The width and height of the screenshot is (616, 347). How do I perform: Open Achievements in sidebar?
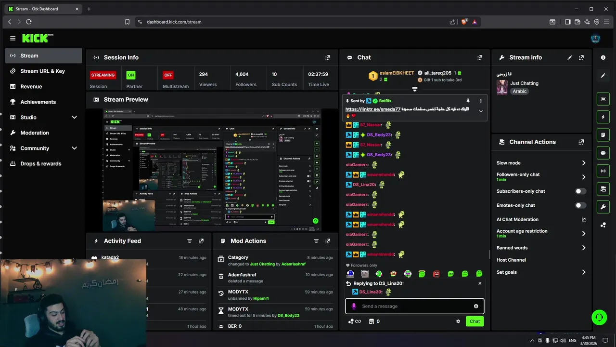click(44, 102)
